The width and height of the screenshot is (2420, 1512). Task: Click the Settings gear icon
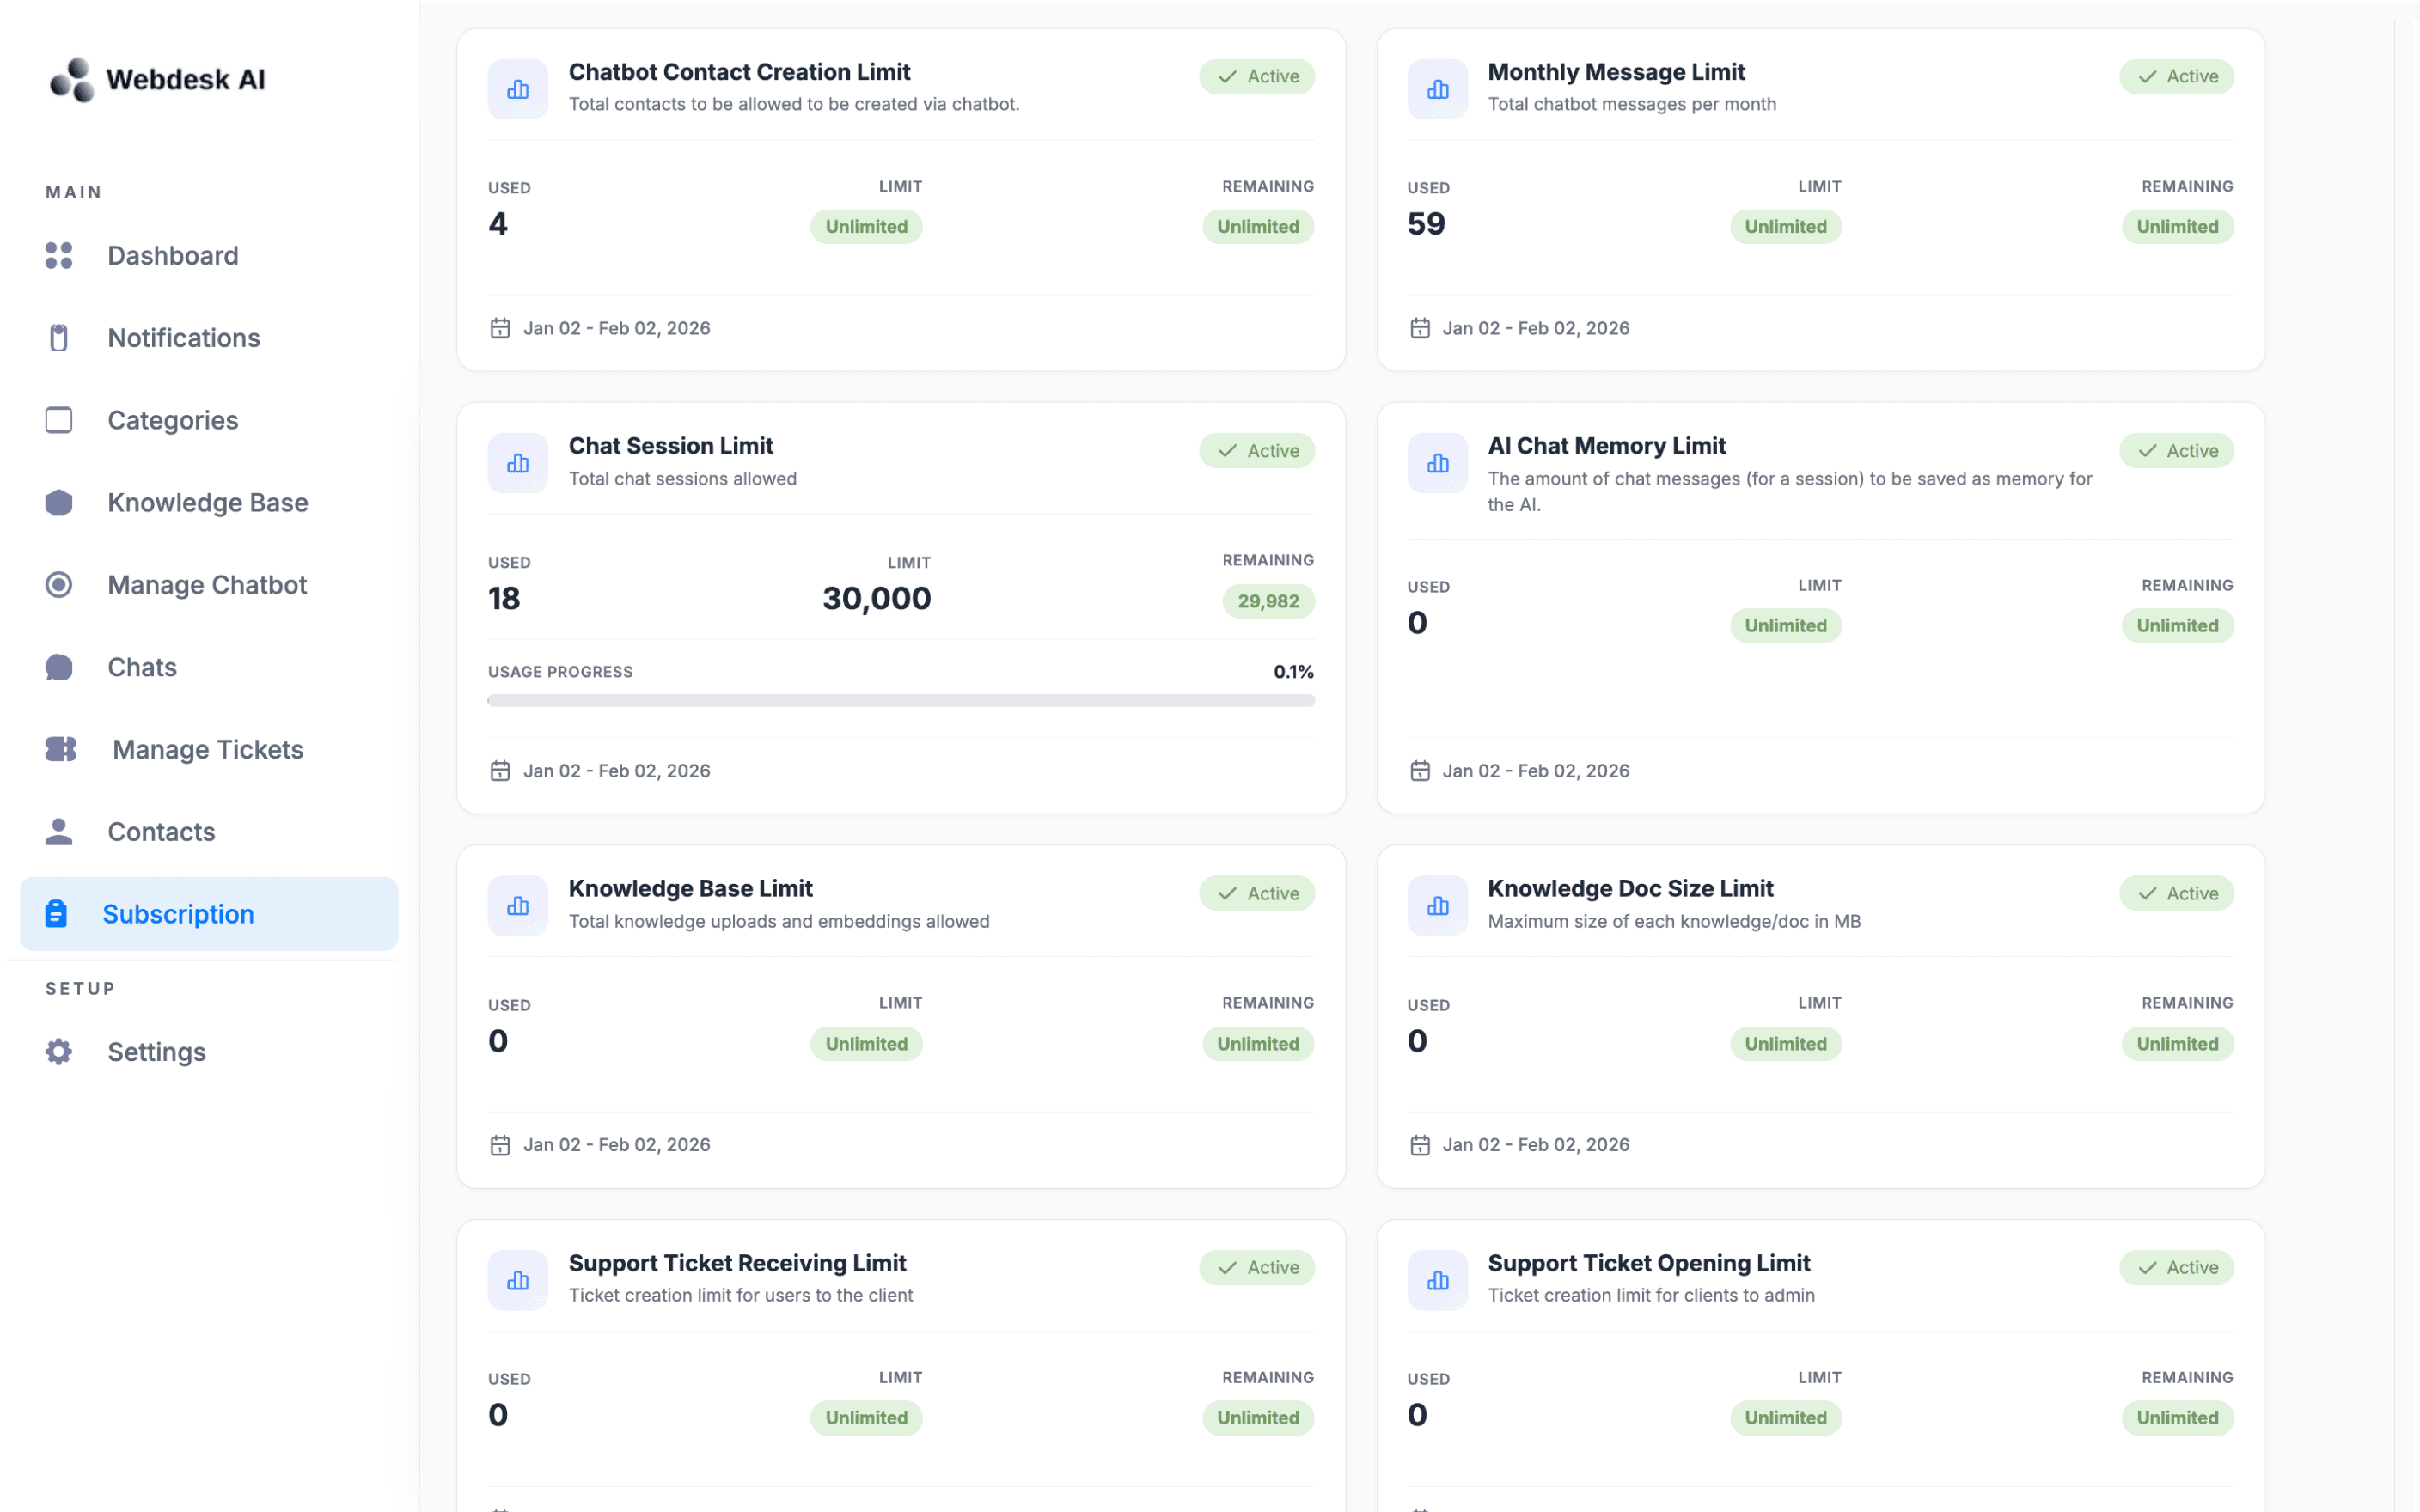tap(59, 1051)
